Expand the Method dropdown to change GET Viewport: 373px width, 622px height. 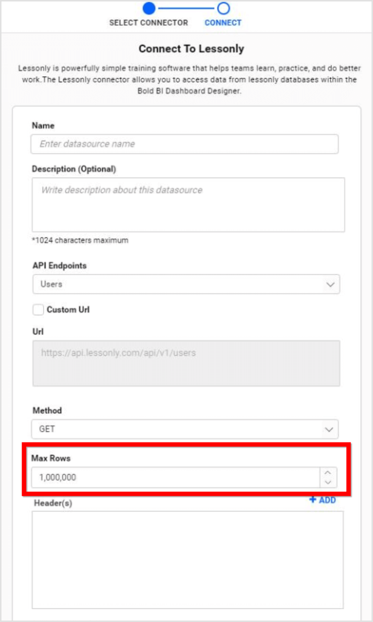tap(329, 429)
